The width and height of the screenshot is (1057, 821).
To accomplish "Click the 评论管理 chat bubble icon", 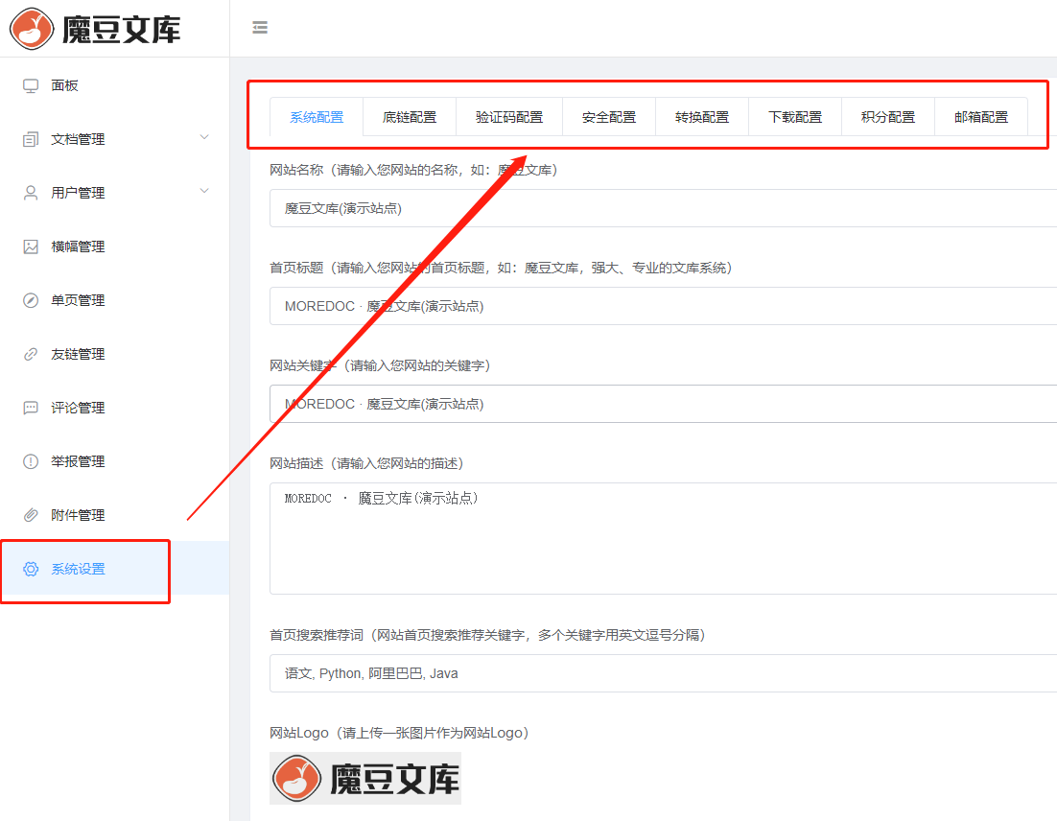I will [31, 408].
